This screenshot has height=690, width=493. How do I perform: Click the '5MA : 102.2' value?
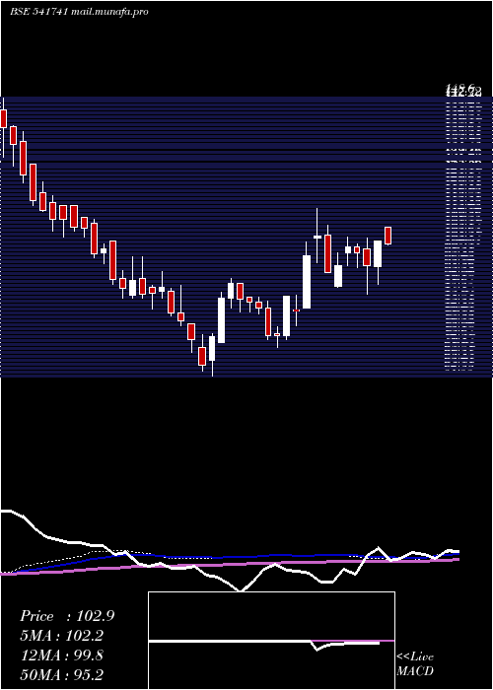(x=61, y=636)
